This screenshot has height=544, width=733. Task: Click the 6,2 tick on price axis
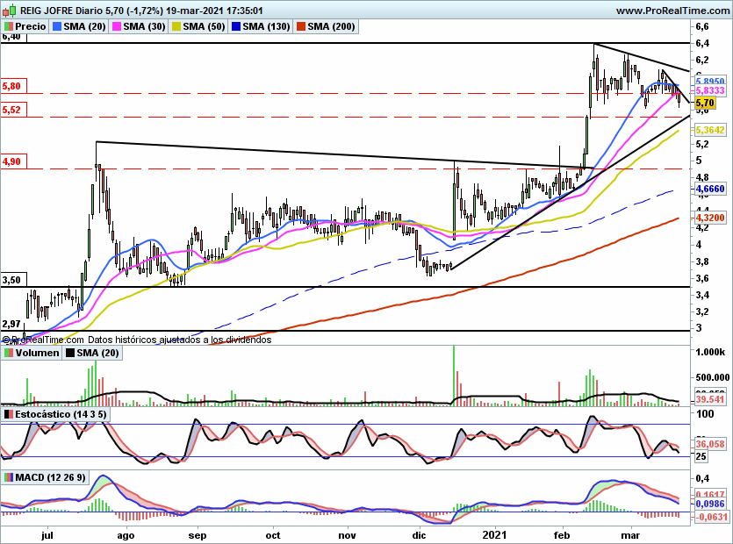pyautogui.click(x=702, y=61)
